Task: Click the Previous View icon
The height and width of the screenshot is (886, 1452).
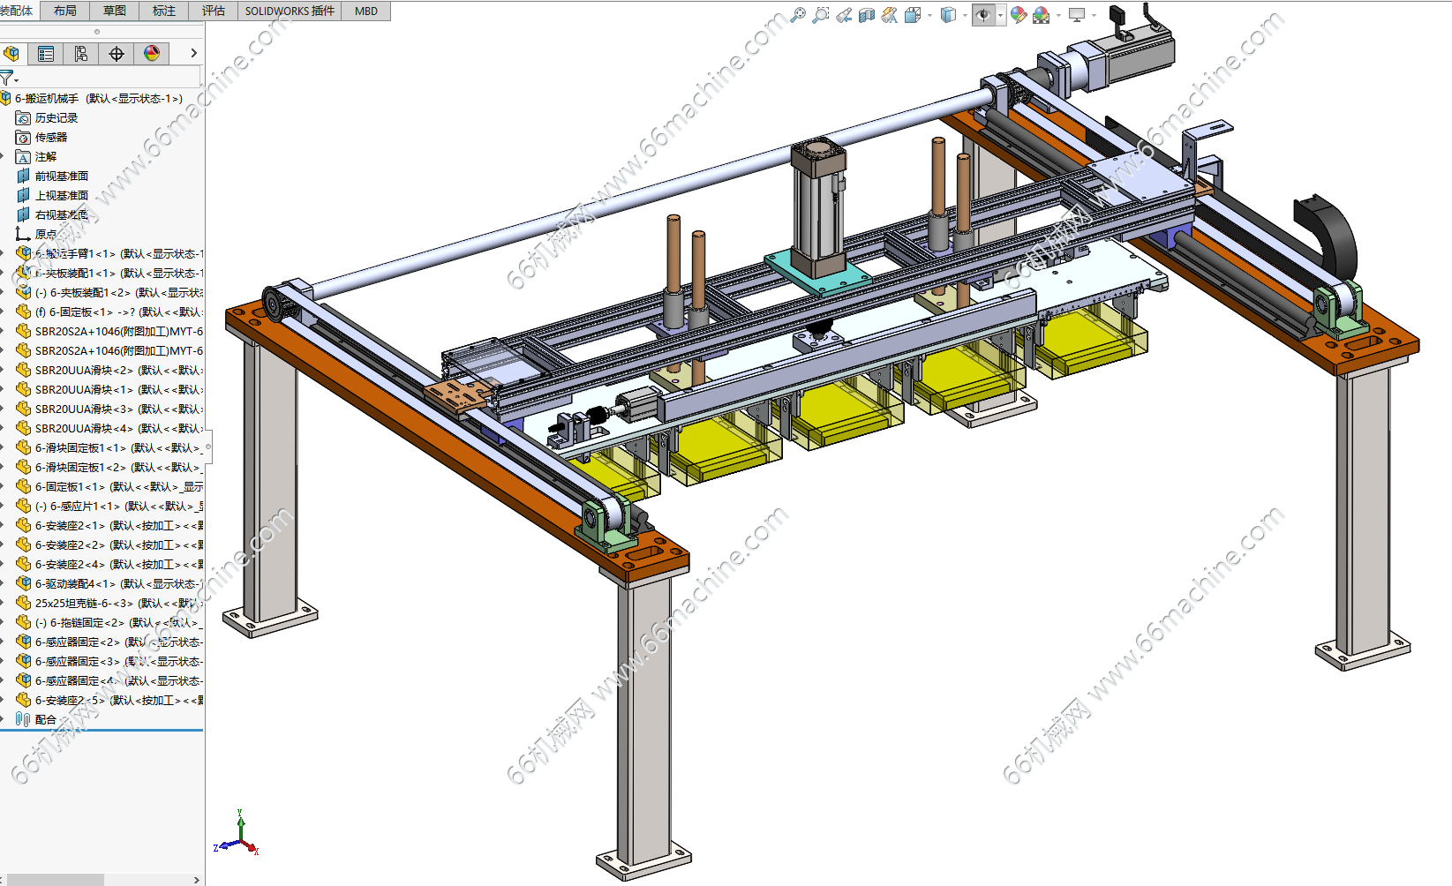Action: click(x=845, y=15)
